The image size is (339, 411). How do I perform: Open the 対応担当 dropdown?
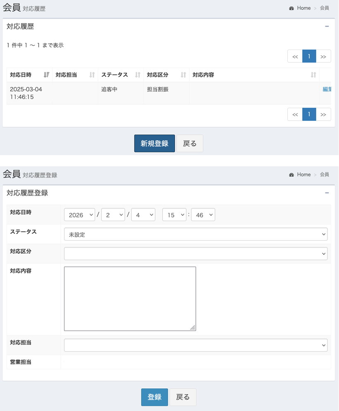coord(196,345)
